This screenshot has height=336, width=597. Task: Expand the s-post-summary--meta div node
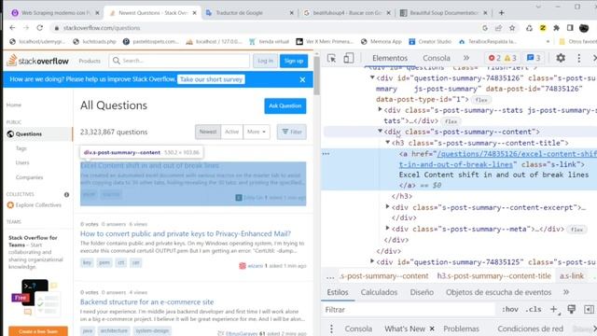click(388, 228)
